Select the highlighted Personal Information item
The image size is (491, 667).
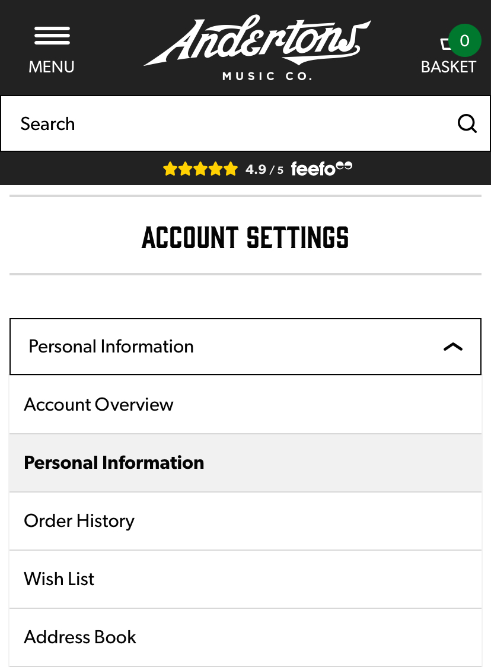click(x=245, y=463)
